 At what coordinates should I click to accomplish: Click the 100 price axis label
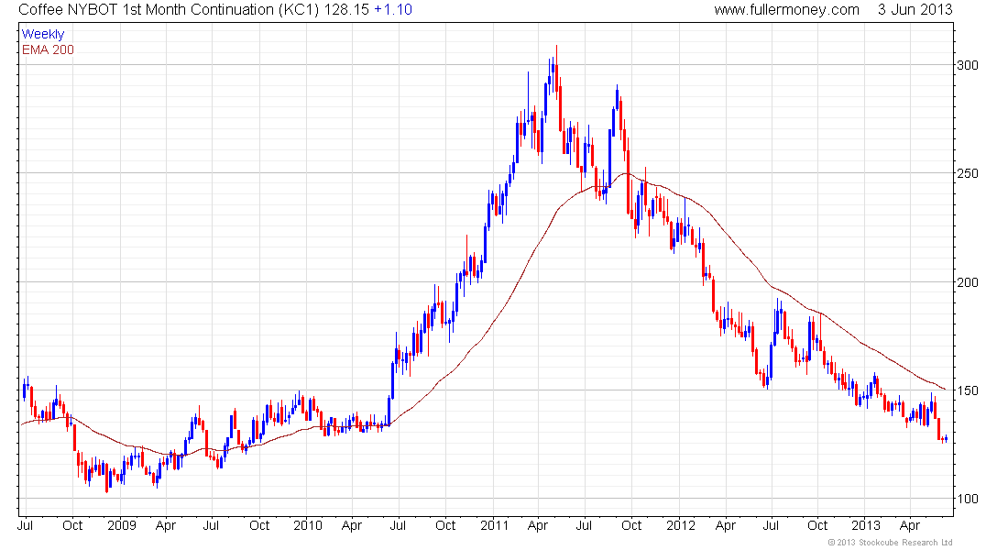click(x=968, y=499)
